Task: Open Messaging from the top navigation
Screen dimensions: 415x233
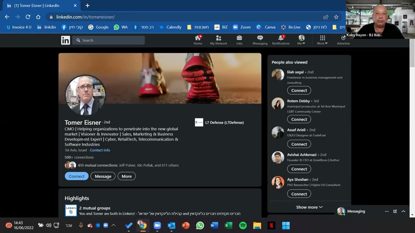Action: coord(260,40)
